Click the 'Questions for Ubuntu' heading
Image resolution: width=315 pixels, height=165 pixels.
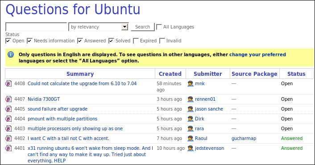(x=73, y=9)
